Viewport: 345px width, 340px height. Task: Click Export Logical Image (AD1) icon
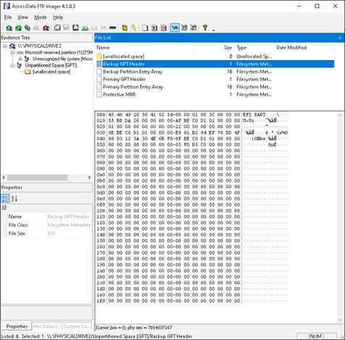pos(75,27)
